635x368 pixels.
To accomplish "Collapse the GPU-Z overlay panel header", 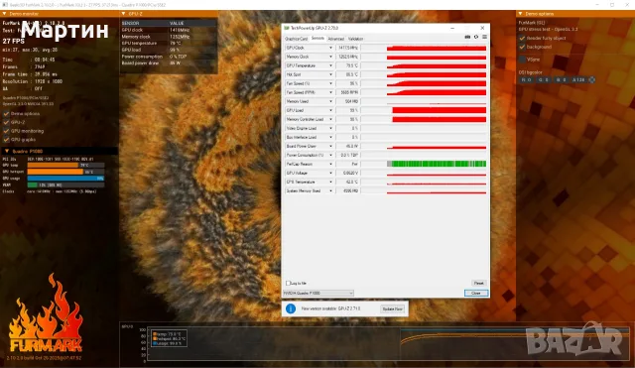I will point(123,14).
